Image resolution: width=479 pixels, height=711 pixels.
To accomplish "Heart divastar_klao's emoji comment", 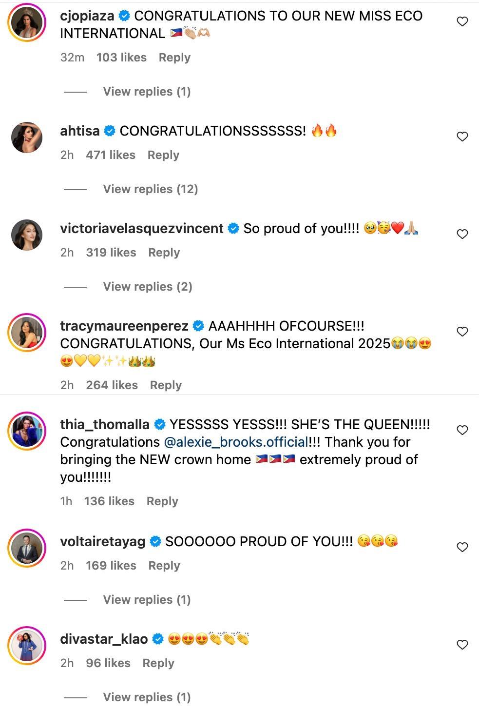I will [462, 645].
